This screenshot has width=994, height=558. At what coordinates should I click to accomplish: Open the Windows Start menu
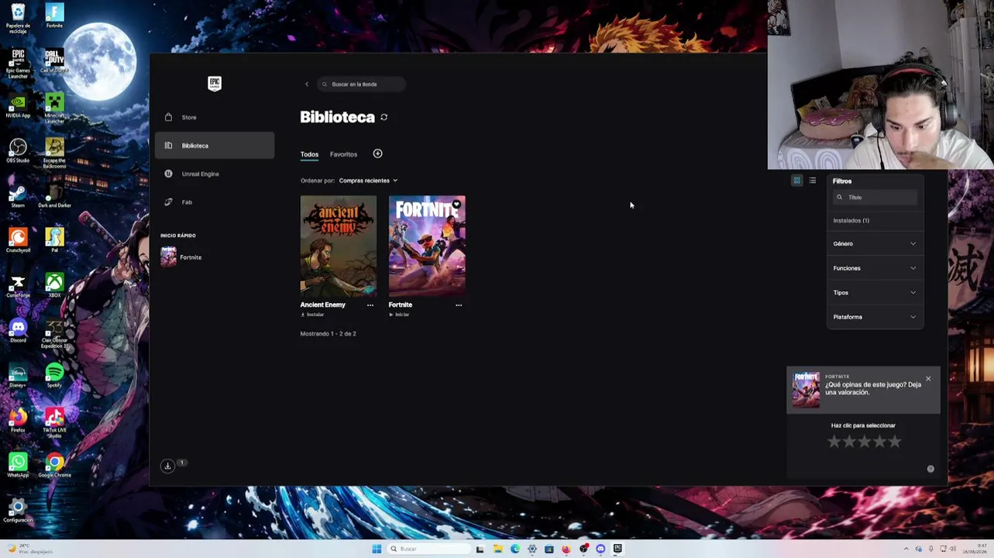[x=377, y=549]
